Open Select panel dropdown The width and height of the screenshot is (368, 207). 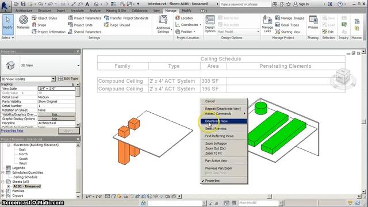point(7,37)
